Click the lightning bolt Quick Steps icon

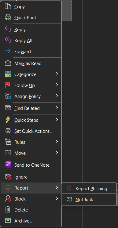(x=8, y=120)
